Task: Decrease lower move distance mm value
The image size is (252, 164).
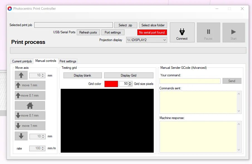Action: [43, 137]
